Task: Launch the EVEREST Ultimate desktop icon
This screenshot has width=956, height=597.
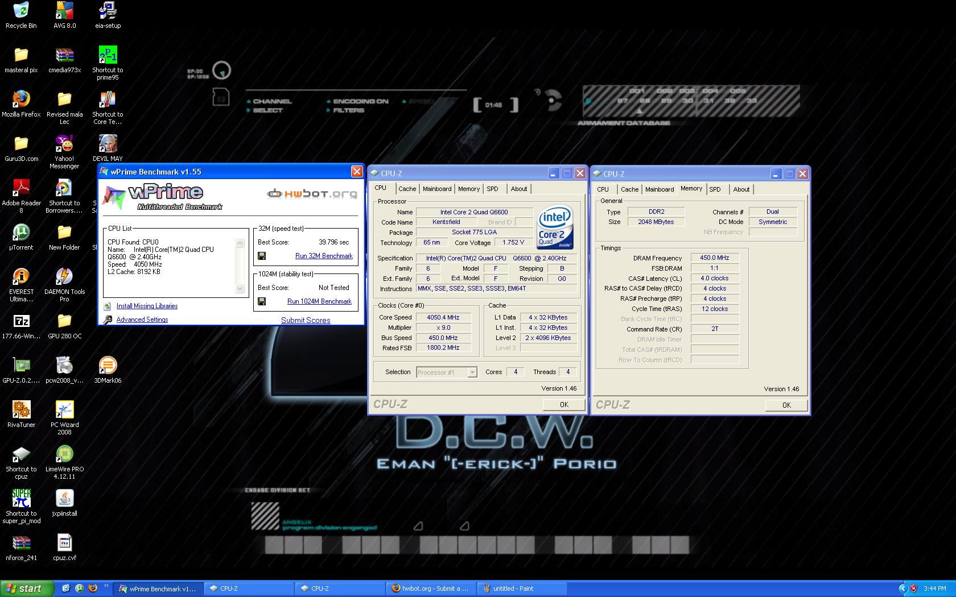Action: tap(21, 277)
